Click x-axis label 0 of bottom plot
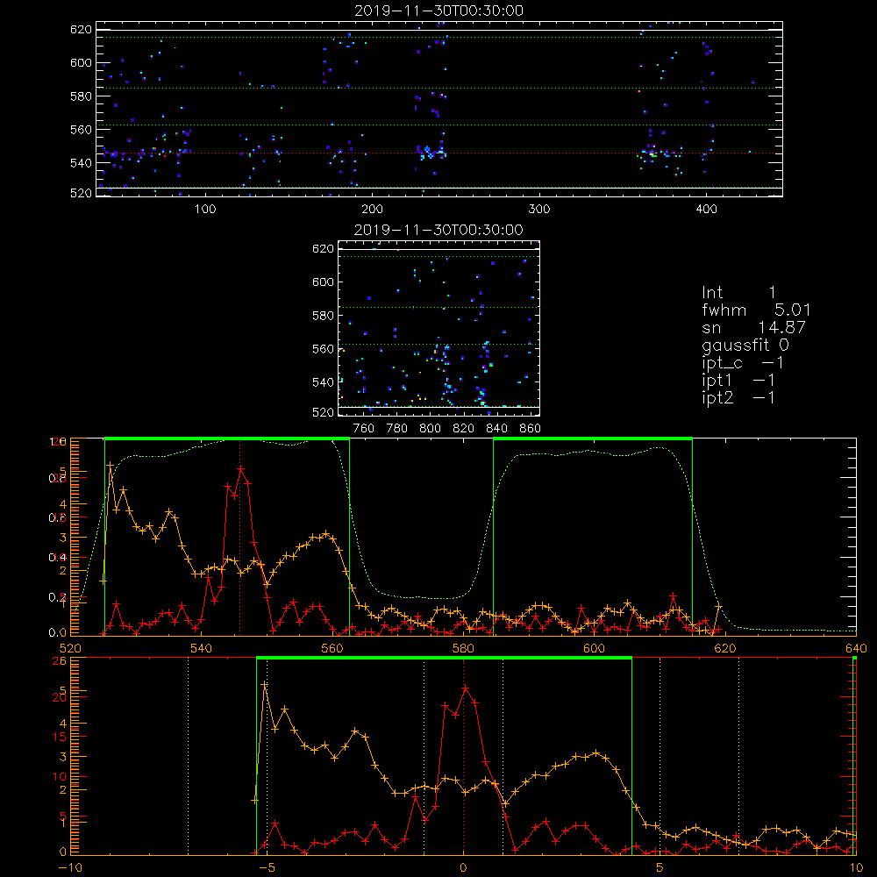The image size is (877, 877). [x=463, y=867]
